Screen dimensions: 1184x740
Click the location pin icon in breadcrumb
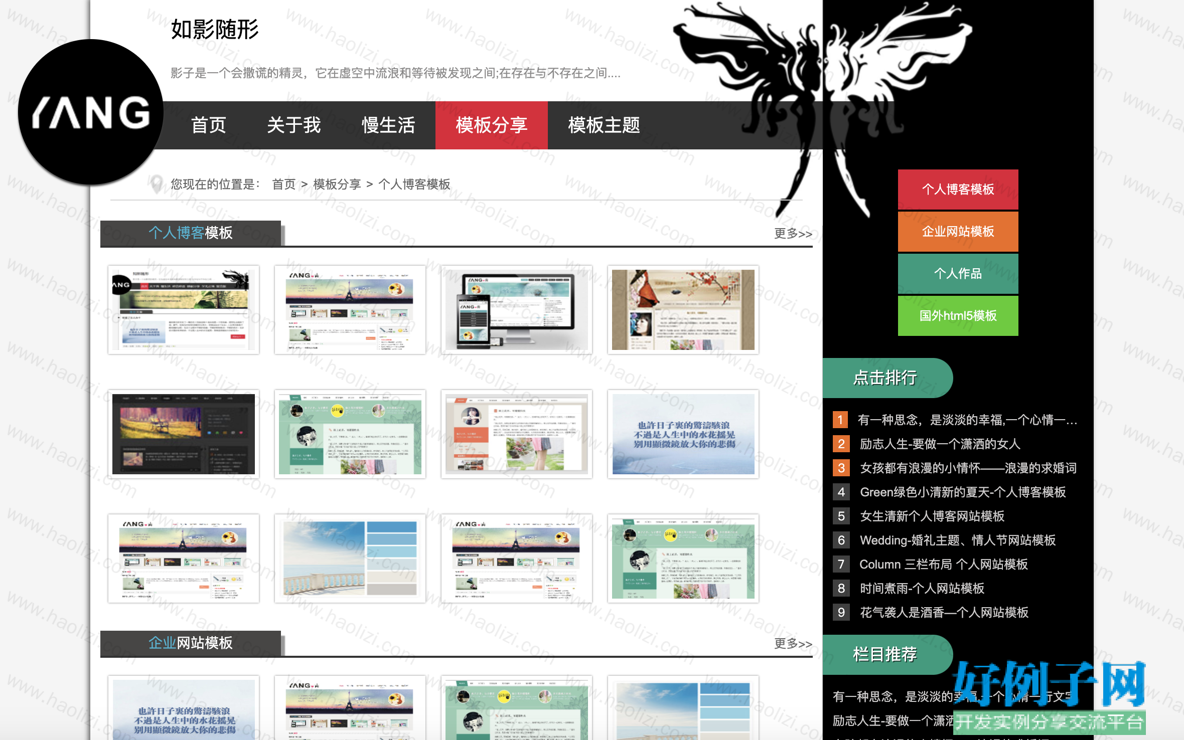157,184
